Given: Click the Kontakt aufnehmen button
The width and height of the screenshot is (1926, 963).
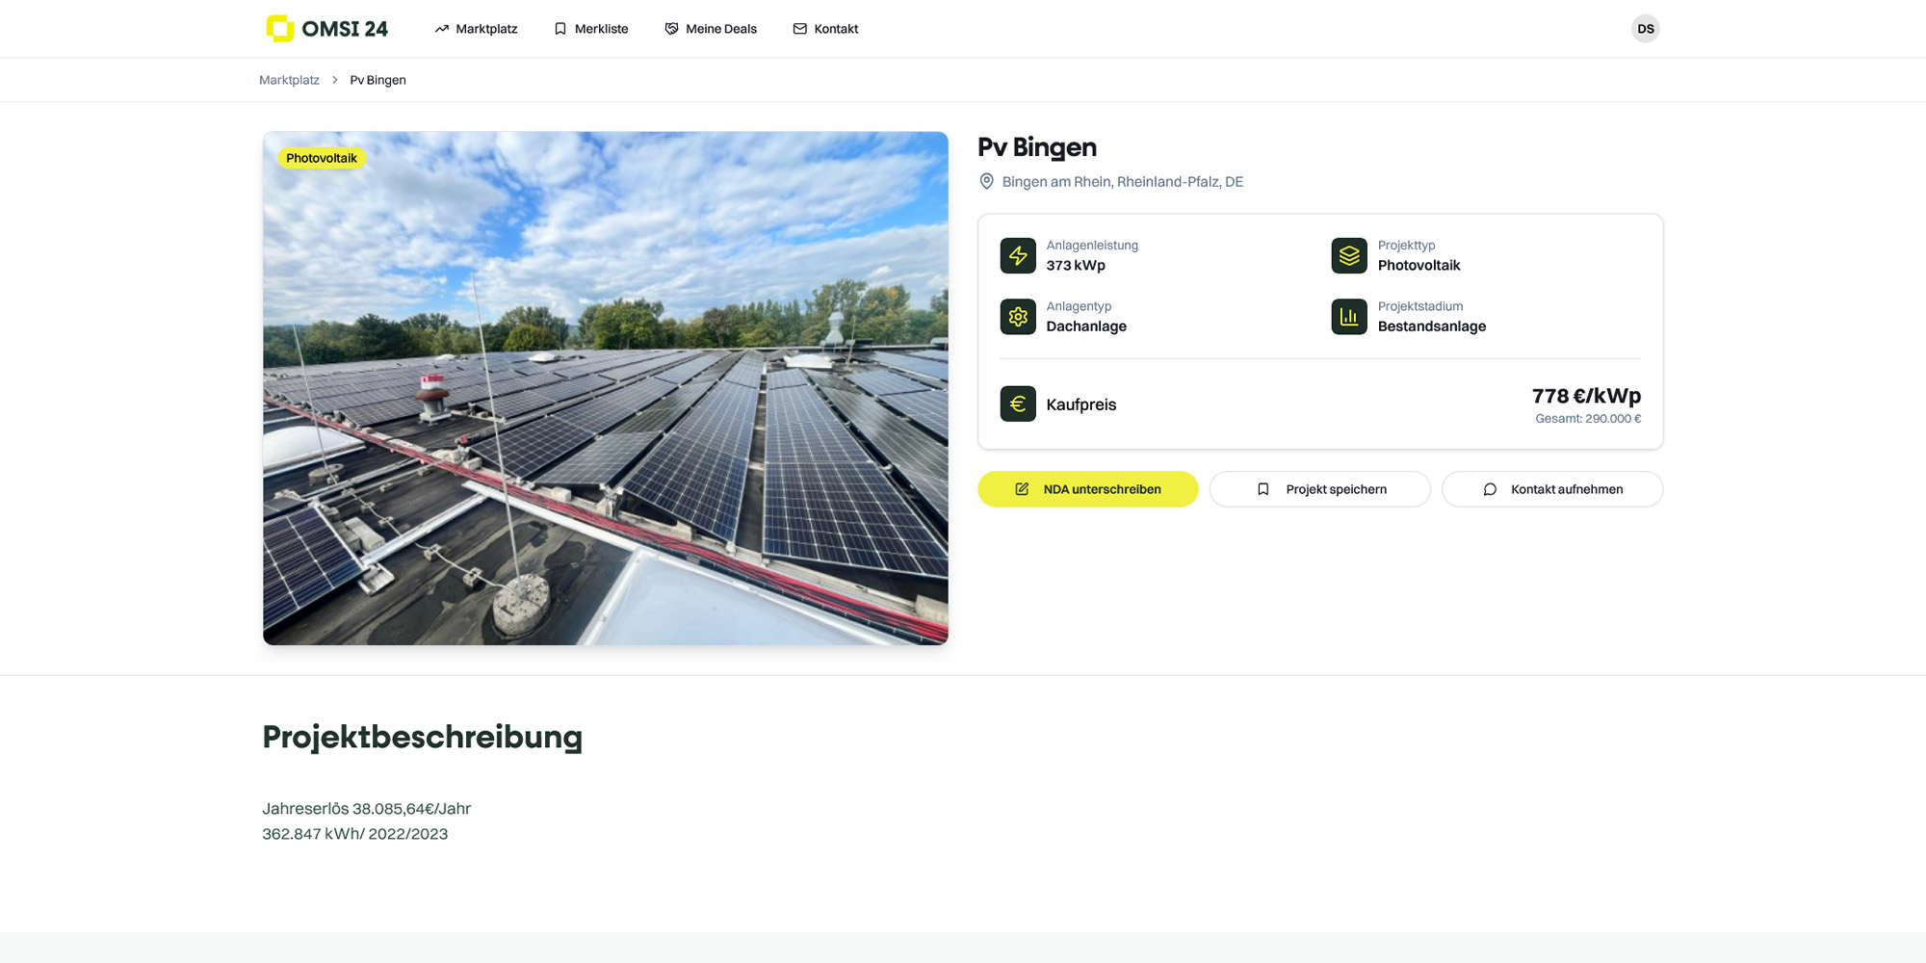Looking at the screenshot, I should [1551, 489].
